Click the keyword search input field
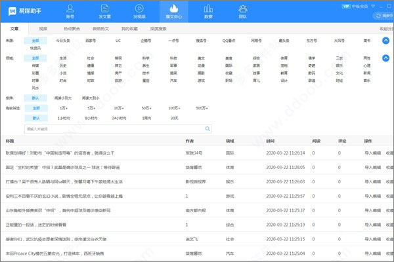Viewport: 394px width, 262px height. pos(112,130)
